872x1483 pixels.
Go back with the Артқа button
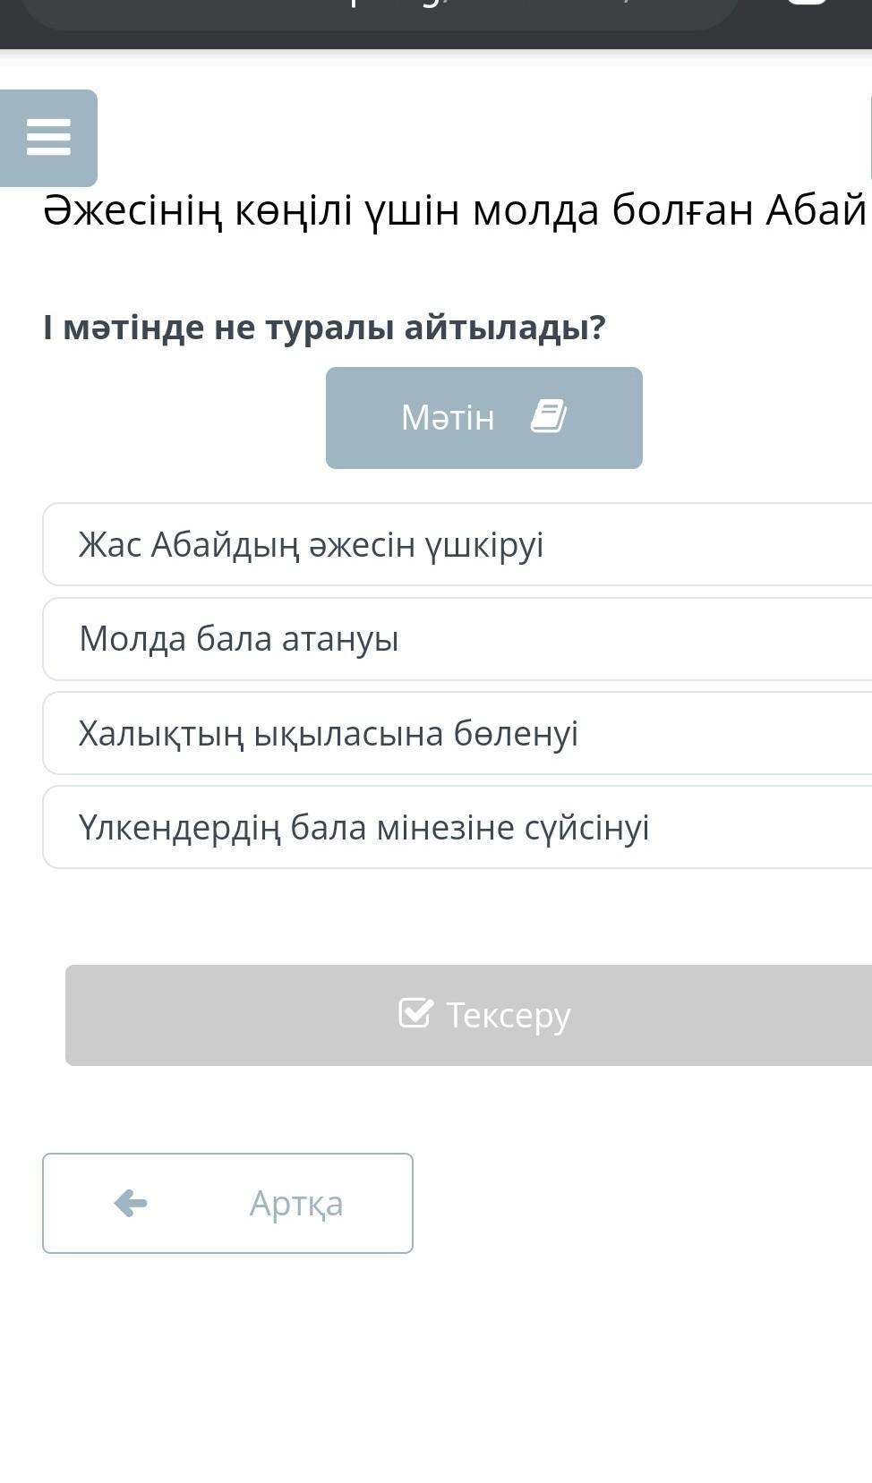coord(227,1203)
